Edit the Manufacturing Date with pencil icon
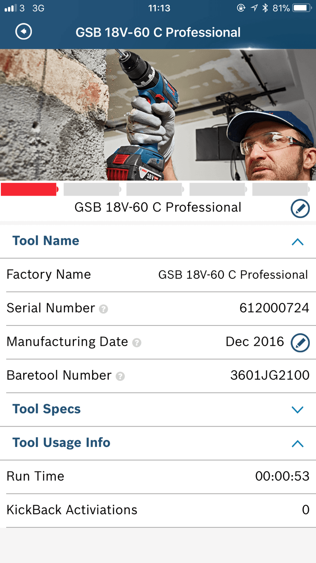The width and height of the screenshot is (316, 563). [300, 342]
